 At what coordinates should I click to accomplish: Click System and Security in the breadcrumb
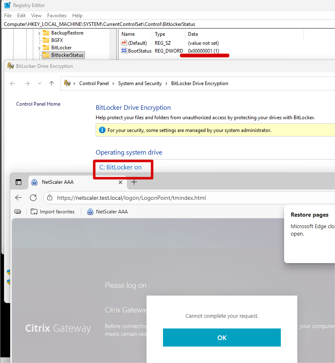(x=140, y=83)
